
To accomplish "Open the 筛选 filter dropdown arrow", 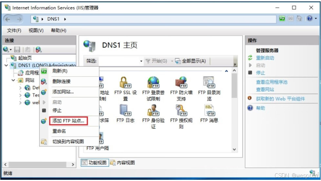I will point(141,61).
